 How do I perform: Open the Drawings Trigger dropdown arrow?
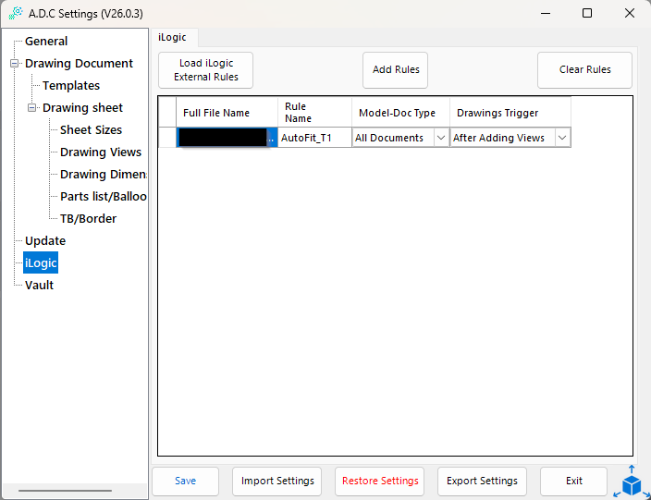click(562, 138)
